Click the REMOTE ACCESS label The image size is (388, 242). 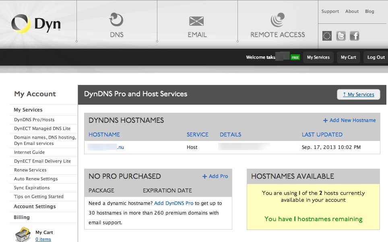(x=278, y=35)
